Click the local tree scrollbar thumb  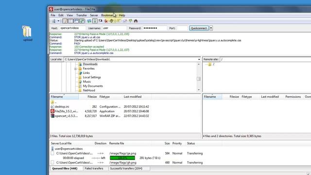coord(199,79)
